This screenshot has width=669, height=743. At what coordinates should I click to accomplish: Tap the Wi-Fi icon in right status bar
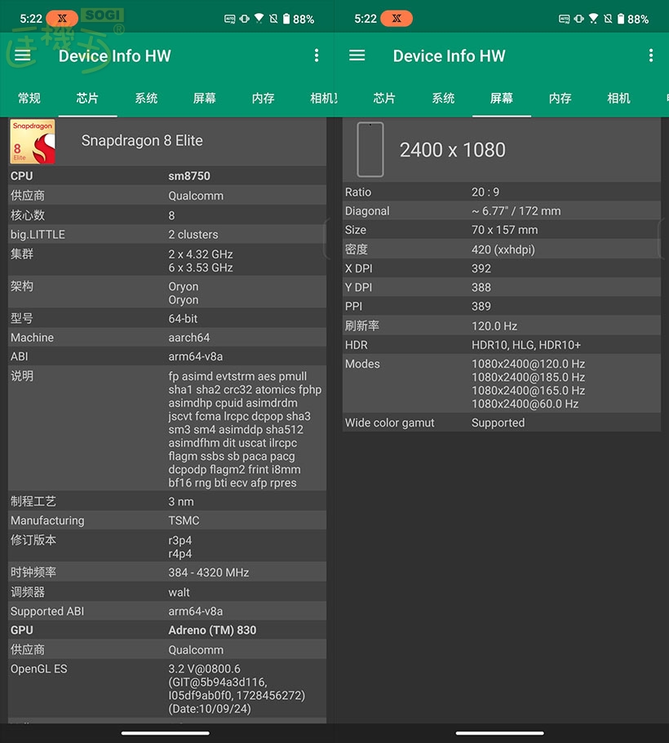point(594,19)
